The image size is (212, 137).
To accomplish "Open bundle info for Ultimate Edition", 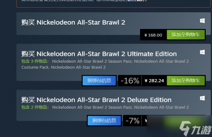I will [99, 80].
